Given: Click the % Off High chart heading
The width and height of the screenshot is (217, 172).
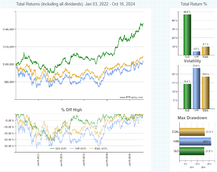Looking at the screenshot, I should pyautogui.click(x=71, y=110).
